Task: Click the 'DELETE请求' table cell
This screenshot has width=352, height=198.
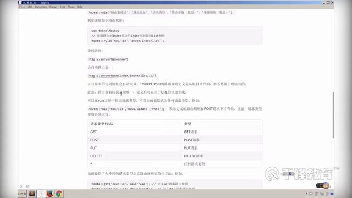Action: click(x=222, y=156)
